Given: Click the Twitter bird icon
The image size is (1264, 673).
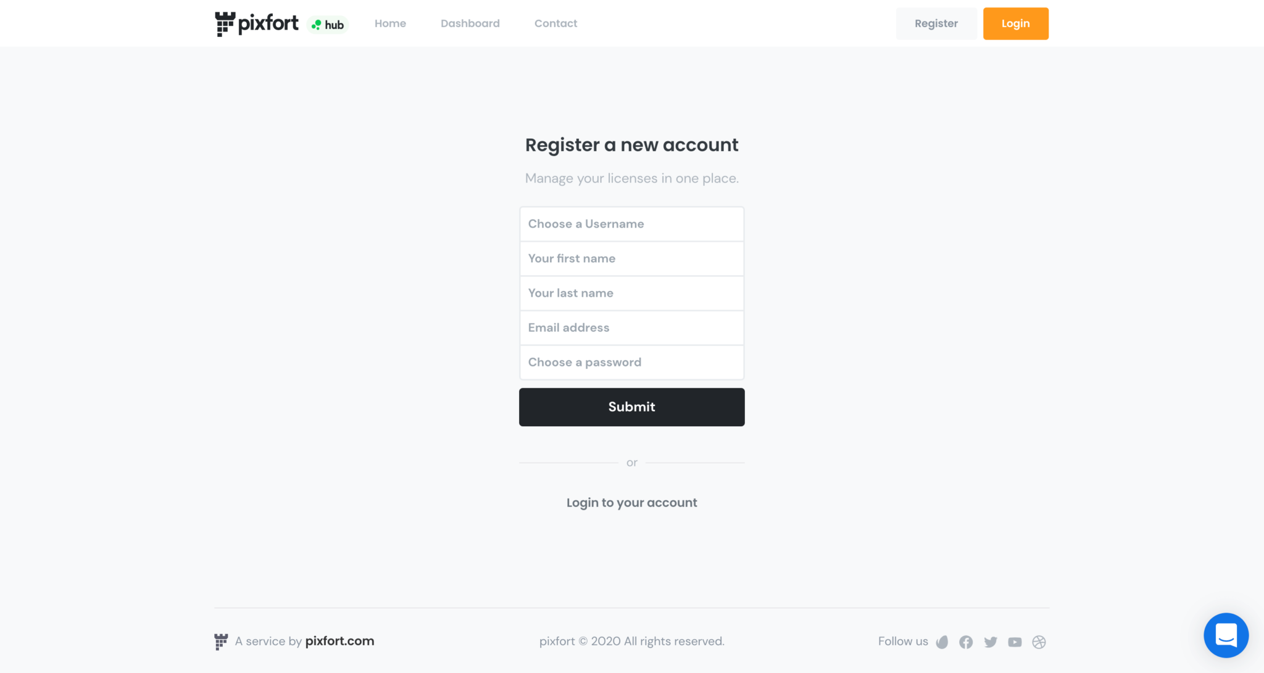Looking at the screenshot, I should pos(990,642).
